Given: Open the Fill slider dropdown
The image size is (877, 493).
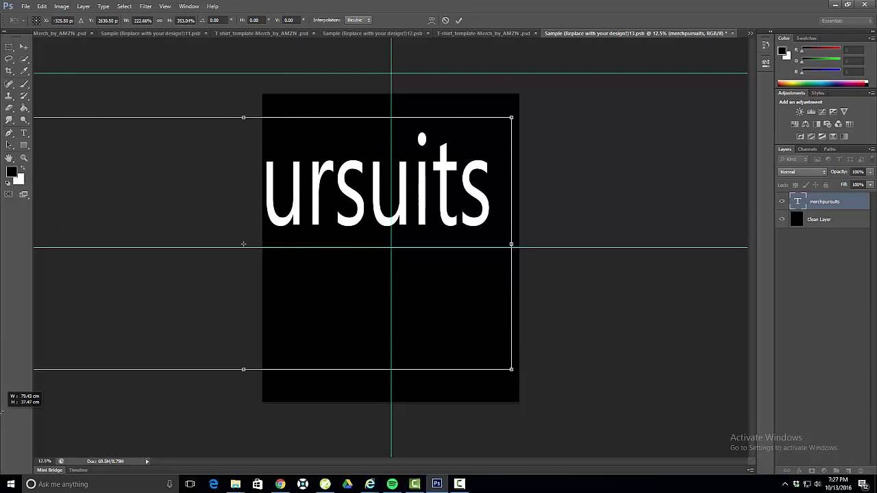Looking at the screenshot, I should point(870,185).
